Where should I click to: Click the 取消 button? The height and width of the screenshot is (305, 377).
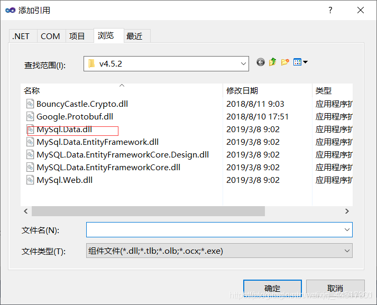(x=335, y=288)
